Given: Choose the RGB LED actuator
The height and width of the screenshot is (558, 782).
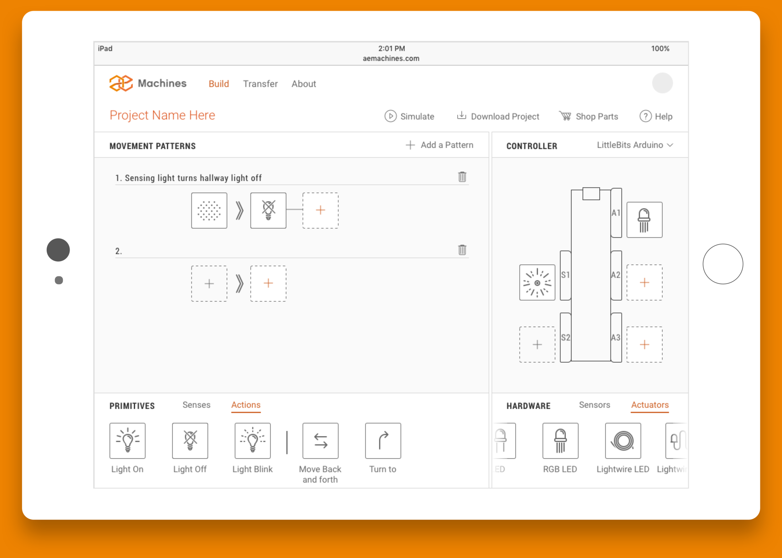Looking at the screenshot, I should point(560,441).
